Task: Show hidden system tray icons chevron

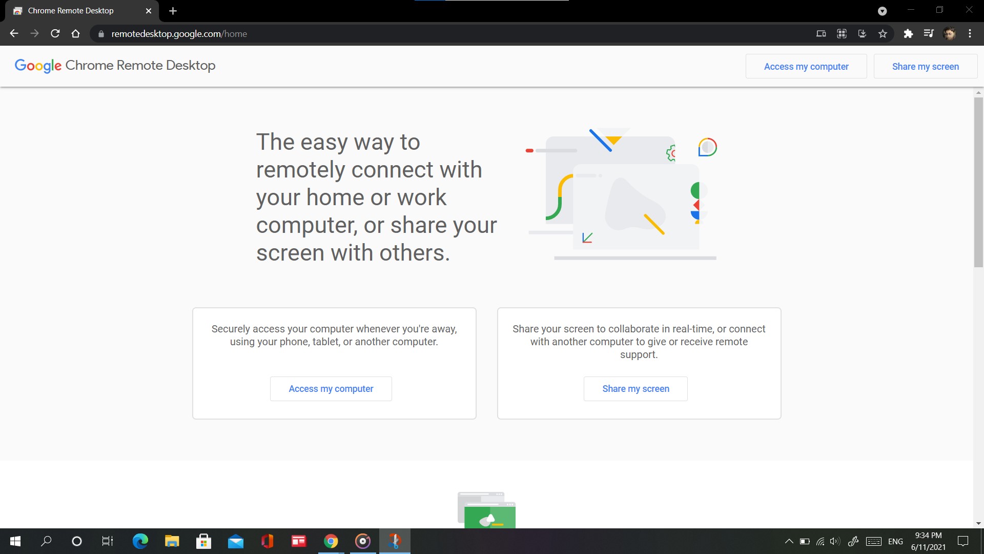Action: (x=789, y=541)
